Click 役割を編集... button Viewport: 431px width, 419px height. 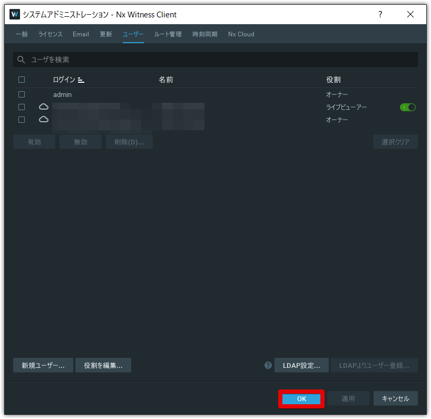pyautogui.click(x=103, y=365)
